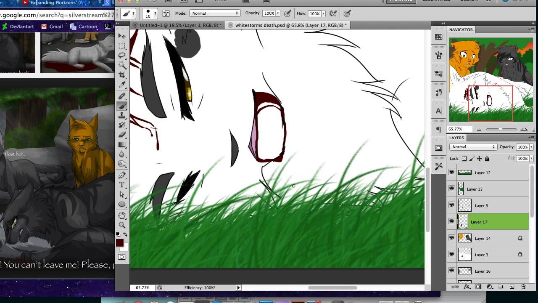Open layer Fill dropdown arrow
This screenshot has height=303, width=538.
pos(531,159)
